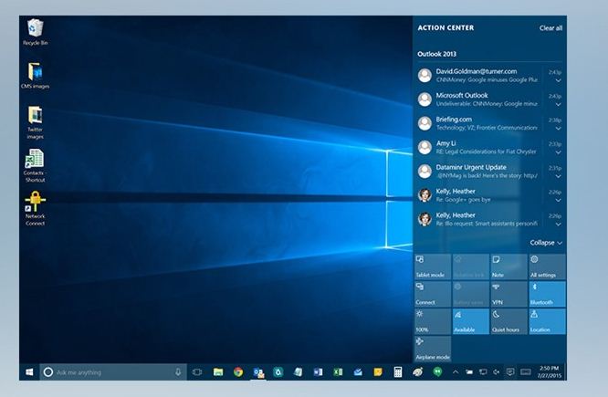
Task: Open the Contacts Shortcut Excel file icon
Action: pos(35,166)
